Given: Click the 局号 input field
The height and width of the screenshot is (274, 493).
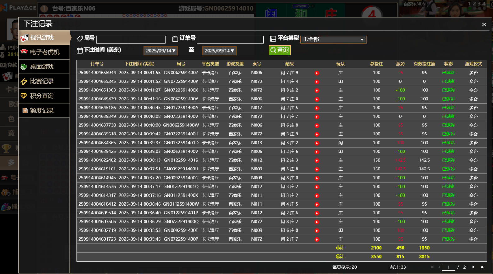Looking at the screenshot, I should 131,40.
